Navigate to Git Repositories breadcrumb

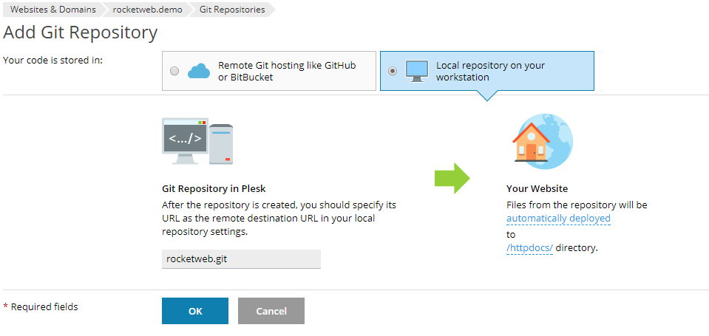(232, 10)
